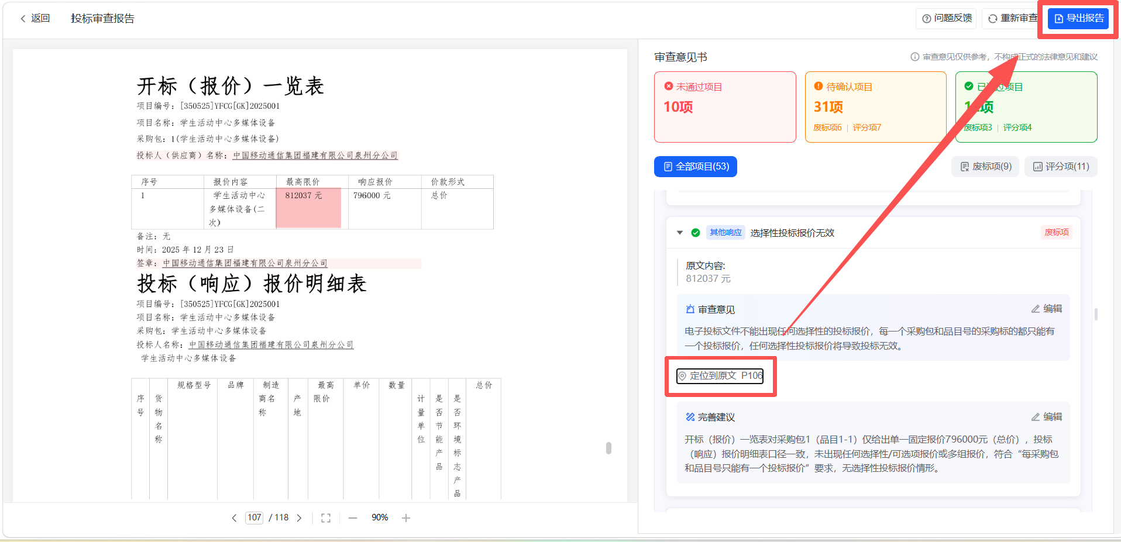Open the 待确认项目 31项 card
This screenshot has width=1121, height=542.
coord(875,107)
